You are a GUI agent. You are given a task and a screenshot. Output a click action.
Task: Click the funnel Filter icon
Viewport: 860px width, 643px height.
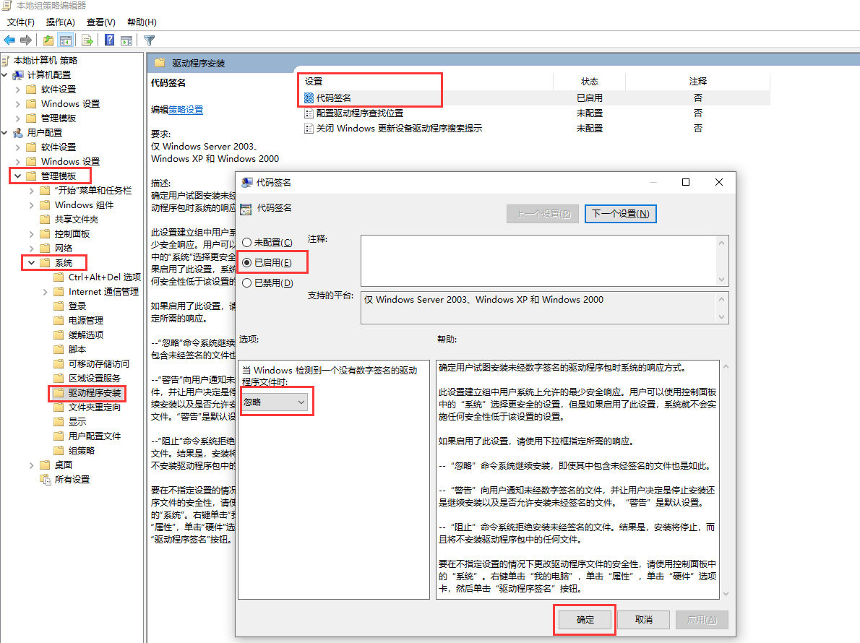point(149,40)
